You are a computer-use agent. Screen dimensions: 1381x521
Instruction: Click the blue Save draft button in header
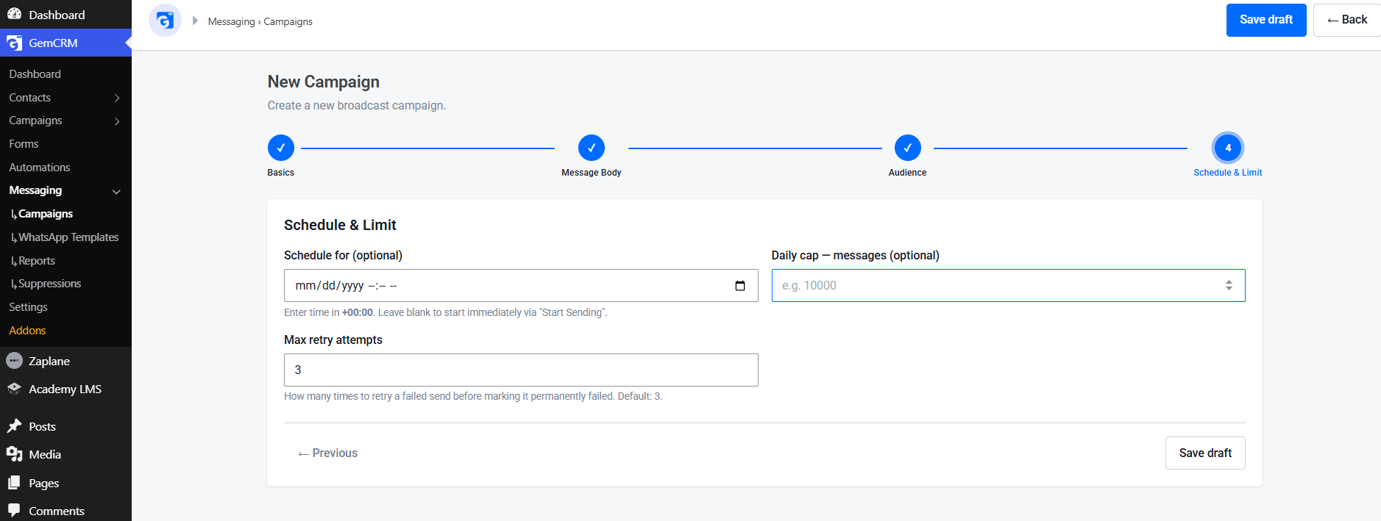click(x=1266, y=20)
